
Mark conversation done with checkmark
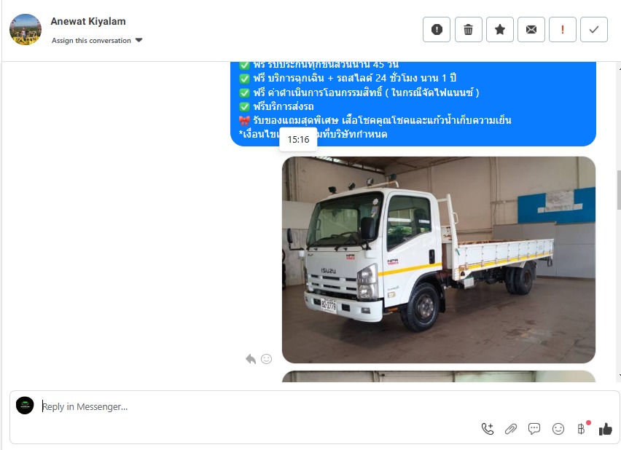(594, 29)
